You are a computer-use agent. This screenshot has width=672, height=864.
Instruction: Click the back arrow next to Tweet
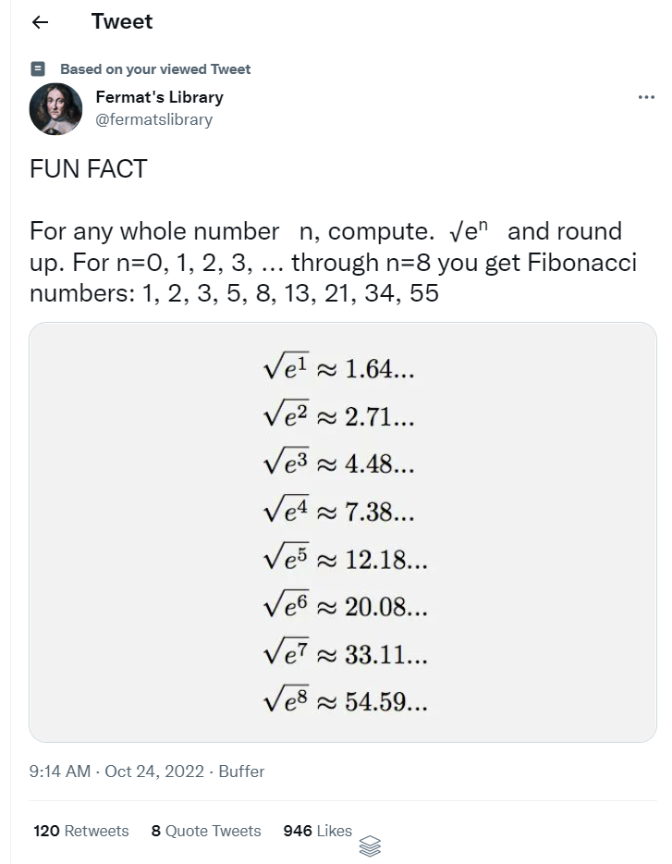(x=40, y=23)
